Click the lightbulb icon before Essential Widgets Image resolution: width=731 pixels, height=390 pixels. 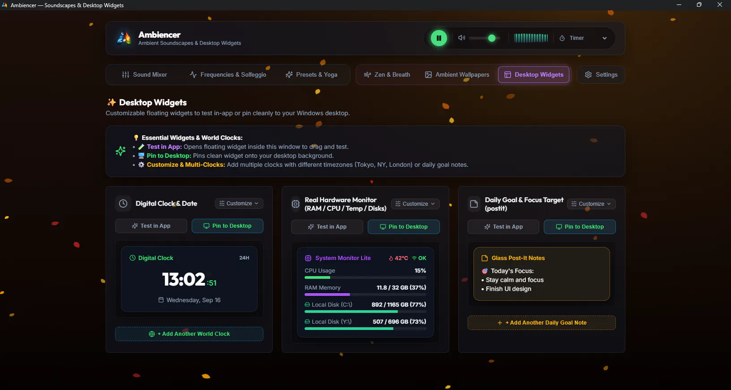(x=136, y=138)
